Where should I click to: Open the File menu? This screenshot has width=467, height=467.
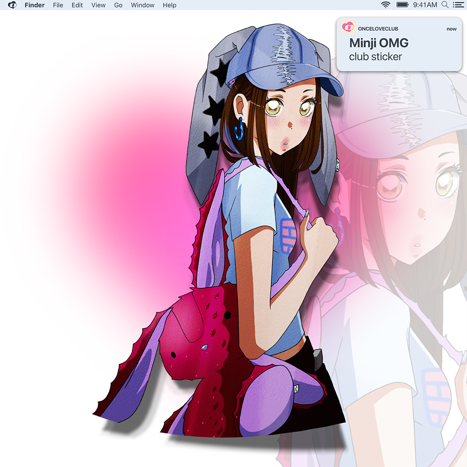coord(58,5)
